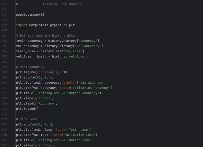Click the val_loss variable on line 115

pyautogui.click(x=23, y=56)
